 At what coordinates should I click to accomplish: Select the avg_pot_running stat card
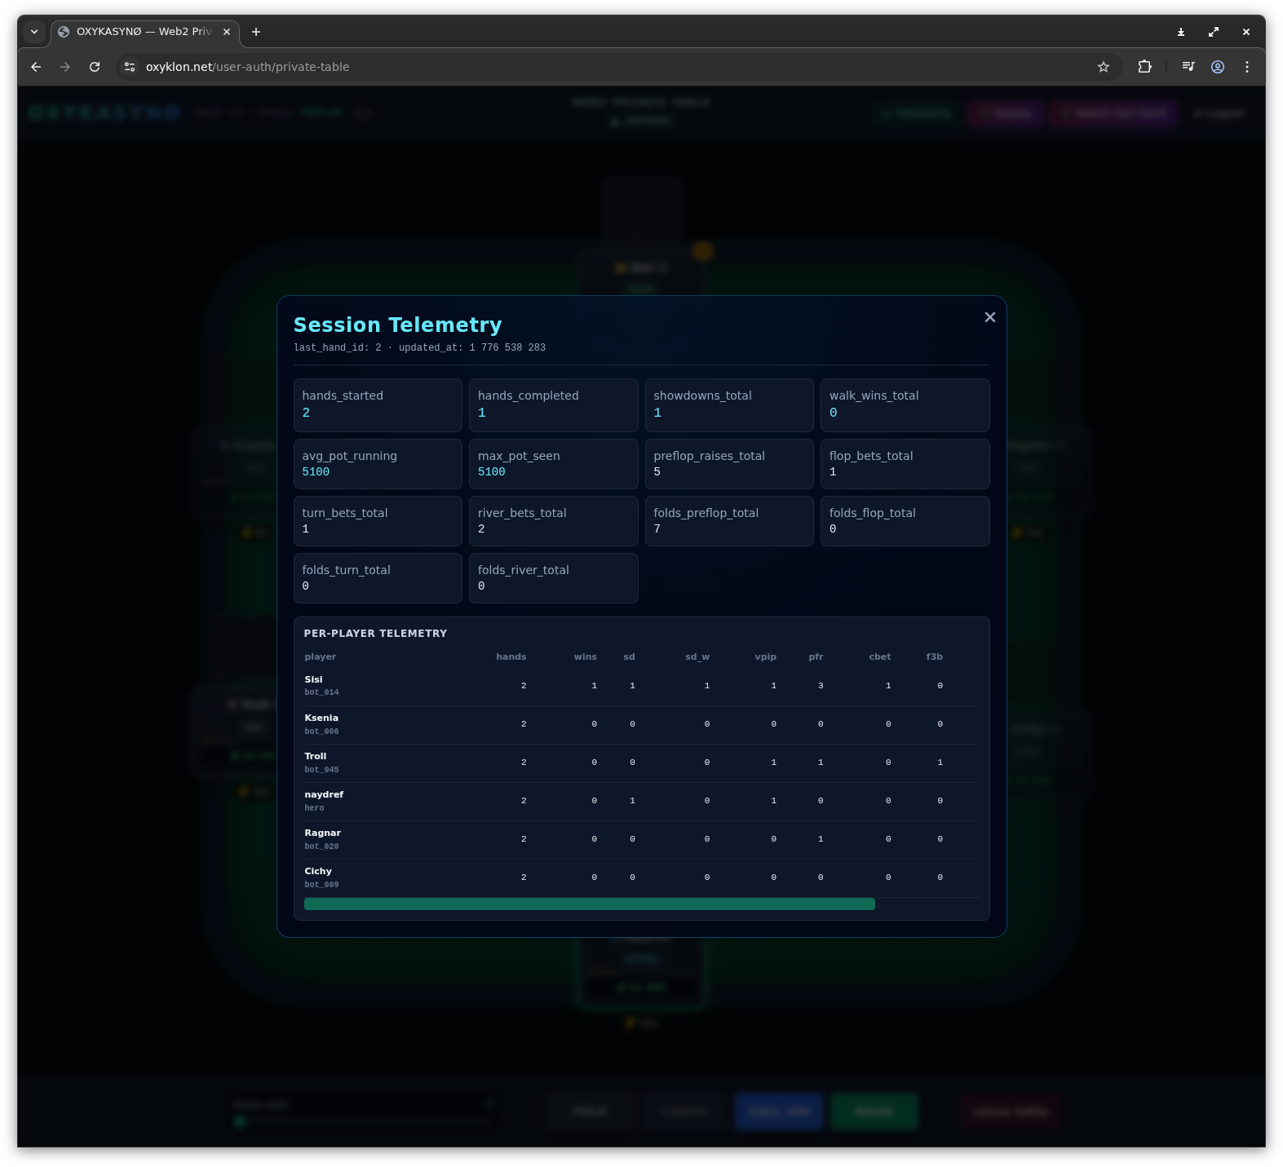(378, 464)
